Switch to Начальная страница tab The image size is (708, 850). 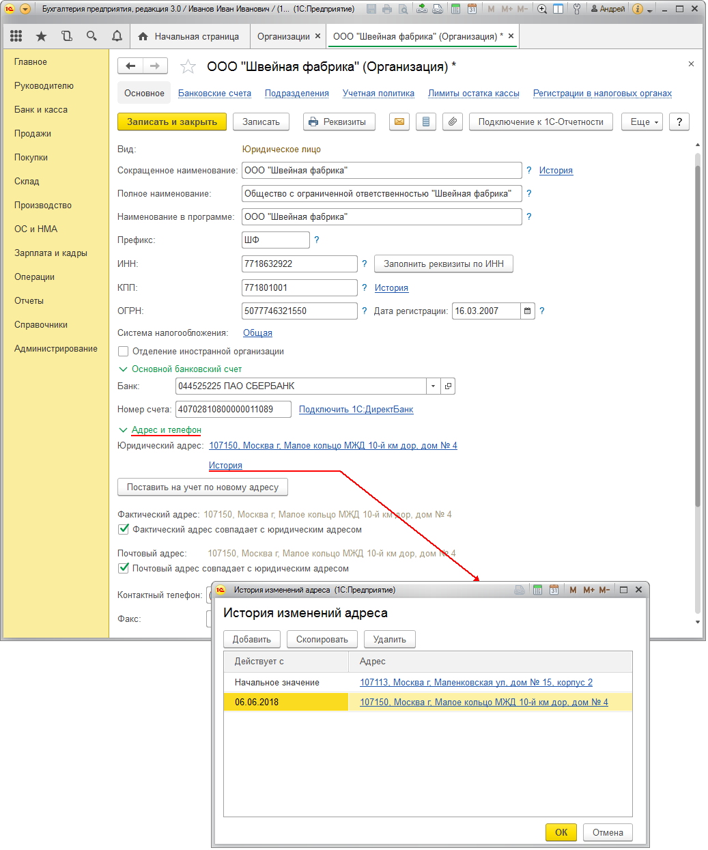click(188, 36)
